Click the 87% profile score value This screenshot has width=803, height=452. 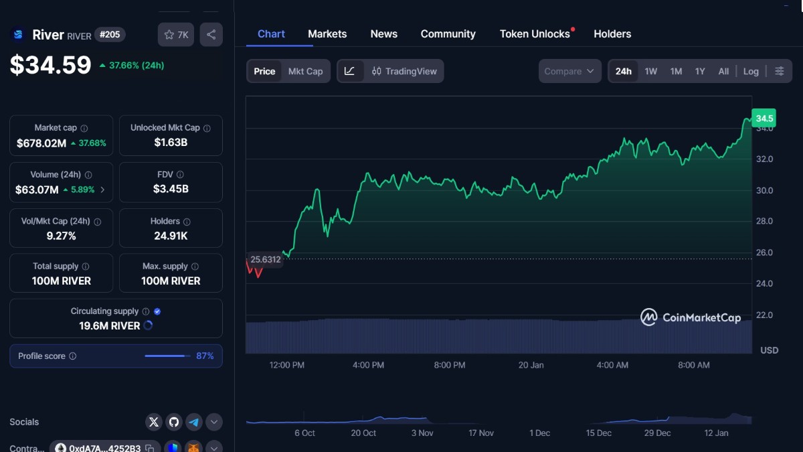205,356
